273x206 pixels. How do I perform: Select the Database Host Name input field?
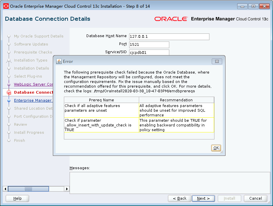[169, 37]
